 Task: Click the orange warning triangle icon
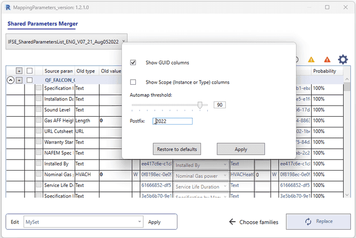click(311, 60)
